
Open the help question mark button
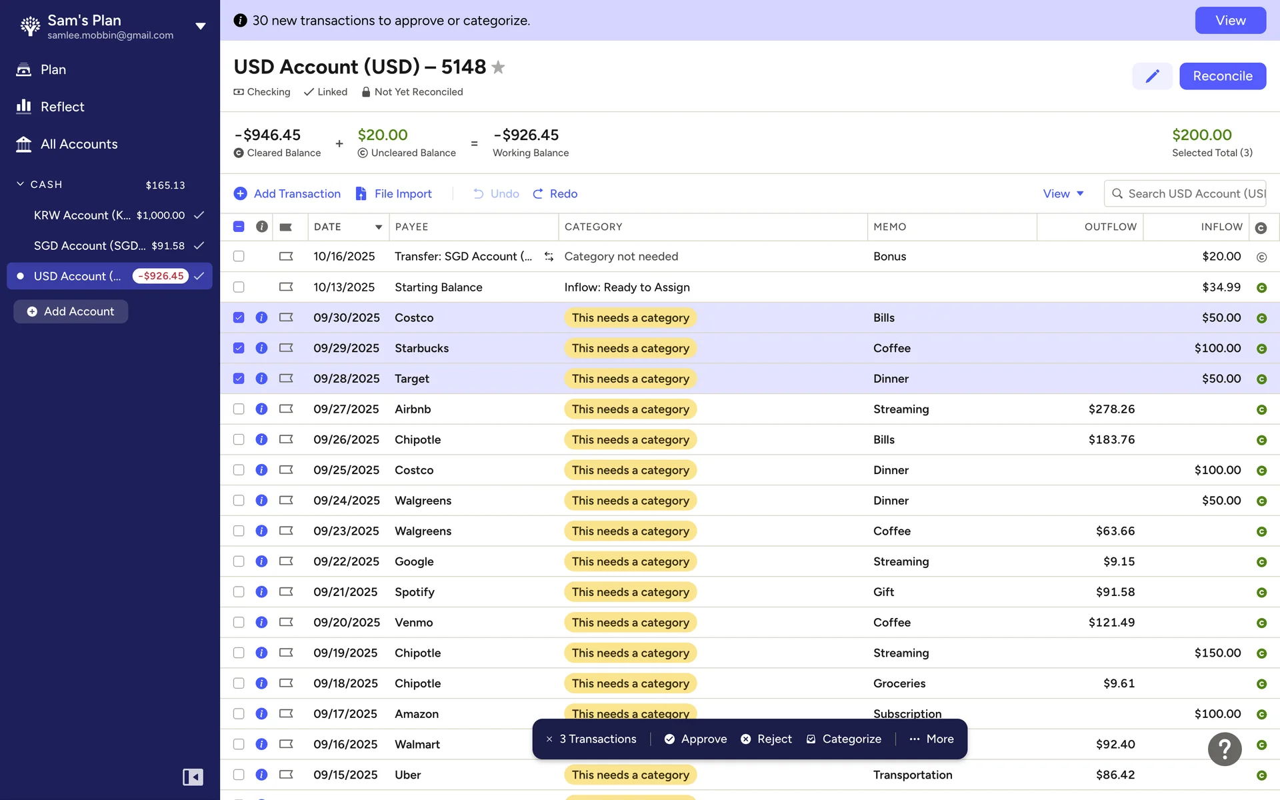1224,749
